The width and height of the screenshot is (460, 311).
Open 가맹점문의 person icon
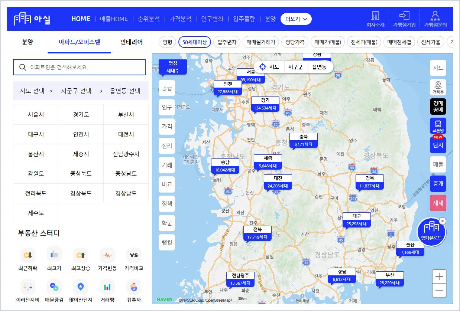tap(435, 16)
